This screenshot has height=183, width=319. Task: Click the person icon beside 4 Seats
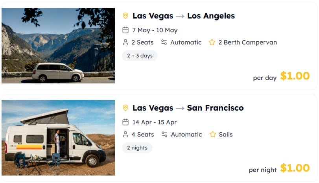(125, 134)
